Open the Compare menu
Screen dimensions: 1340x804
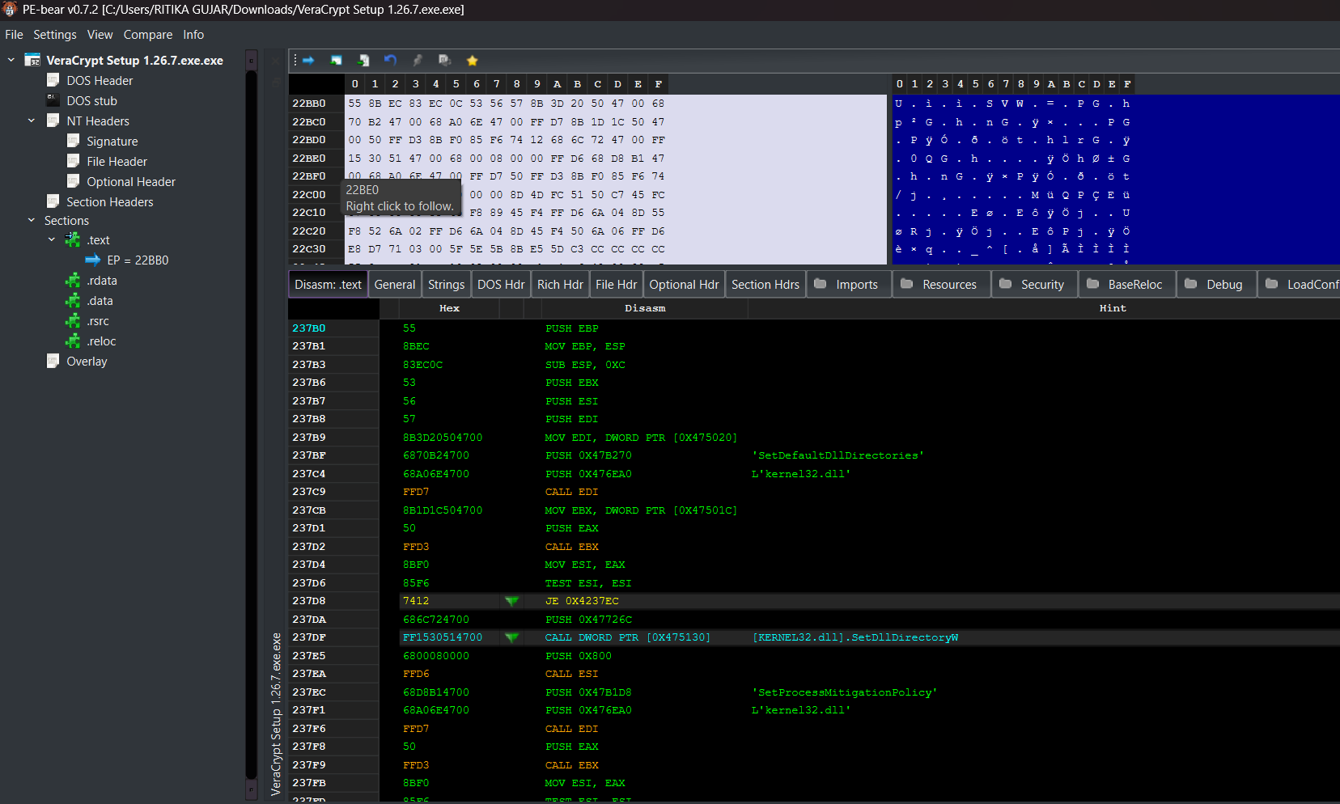(x=148, y=35)
